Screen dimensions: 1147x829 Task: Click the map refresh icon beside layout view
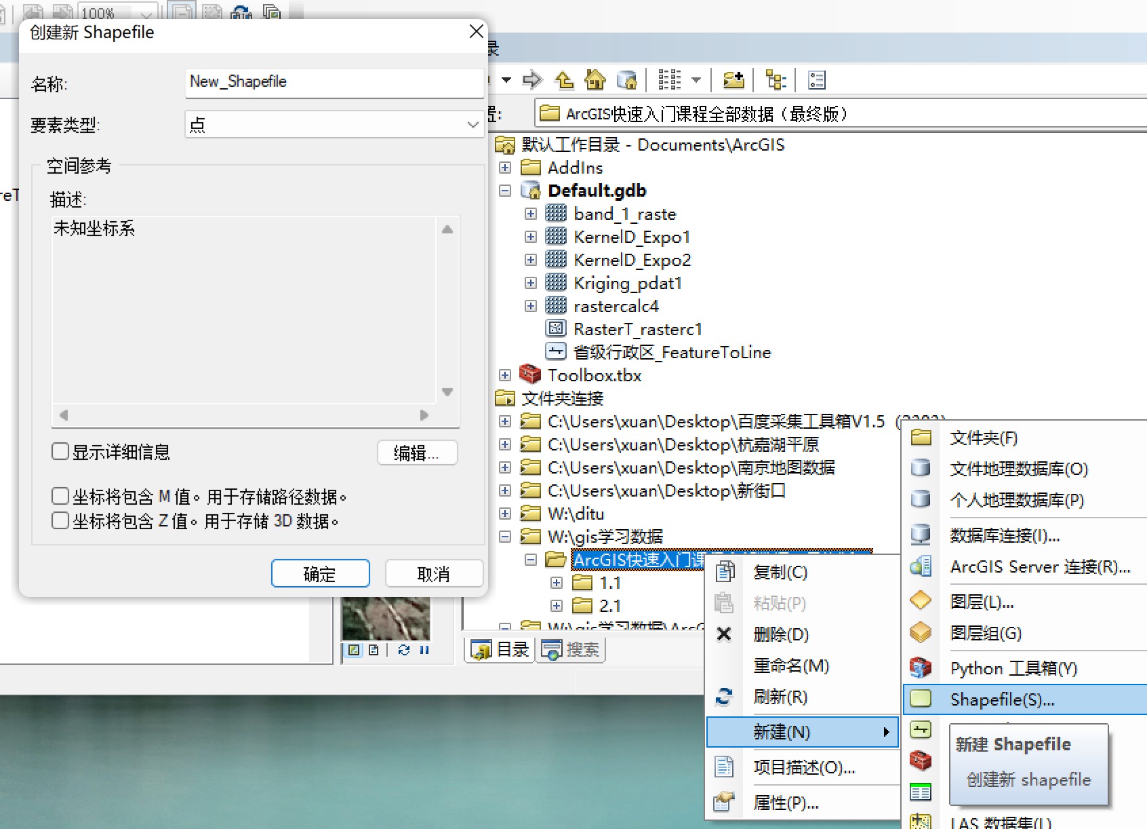(x=404, y=650)
